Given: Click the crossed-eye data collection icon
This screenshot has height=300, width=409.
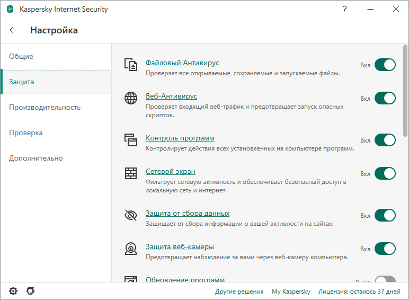Looking at the screenshot, I should pyautogui.click(x=131, y=215).
